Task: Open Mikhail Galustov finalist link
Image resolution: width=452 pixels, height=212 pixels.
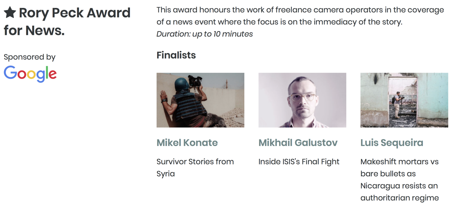Action: click(x=298, y=143)
